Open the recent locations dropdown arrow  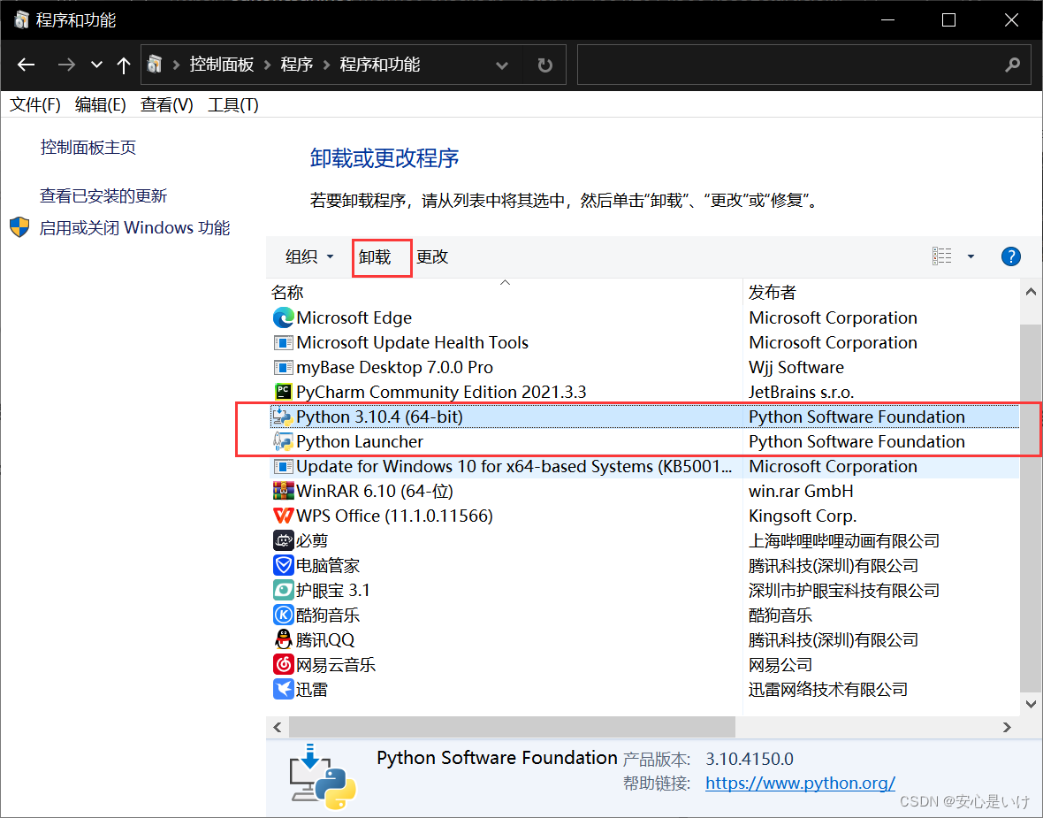(96, 65)
